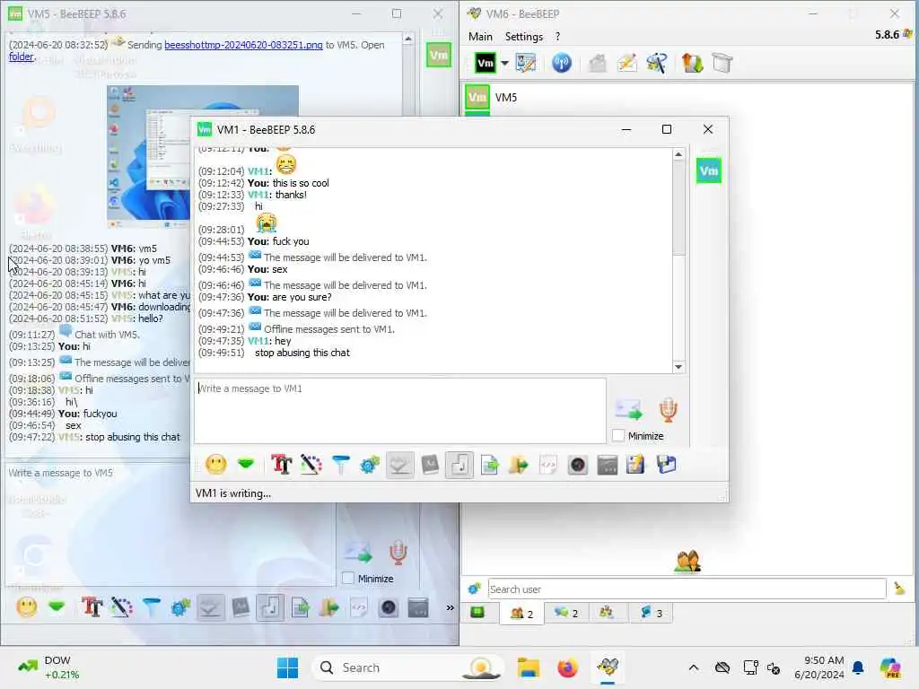
Task: Click send message arrow in VM1 chat
Action: click(628, 409)
